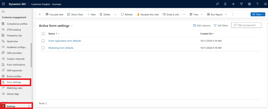Open the Settings area switcher
The height and width of the screenshot is (109, 268).
[x=16, y=106]
